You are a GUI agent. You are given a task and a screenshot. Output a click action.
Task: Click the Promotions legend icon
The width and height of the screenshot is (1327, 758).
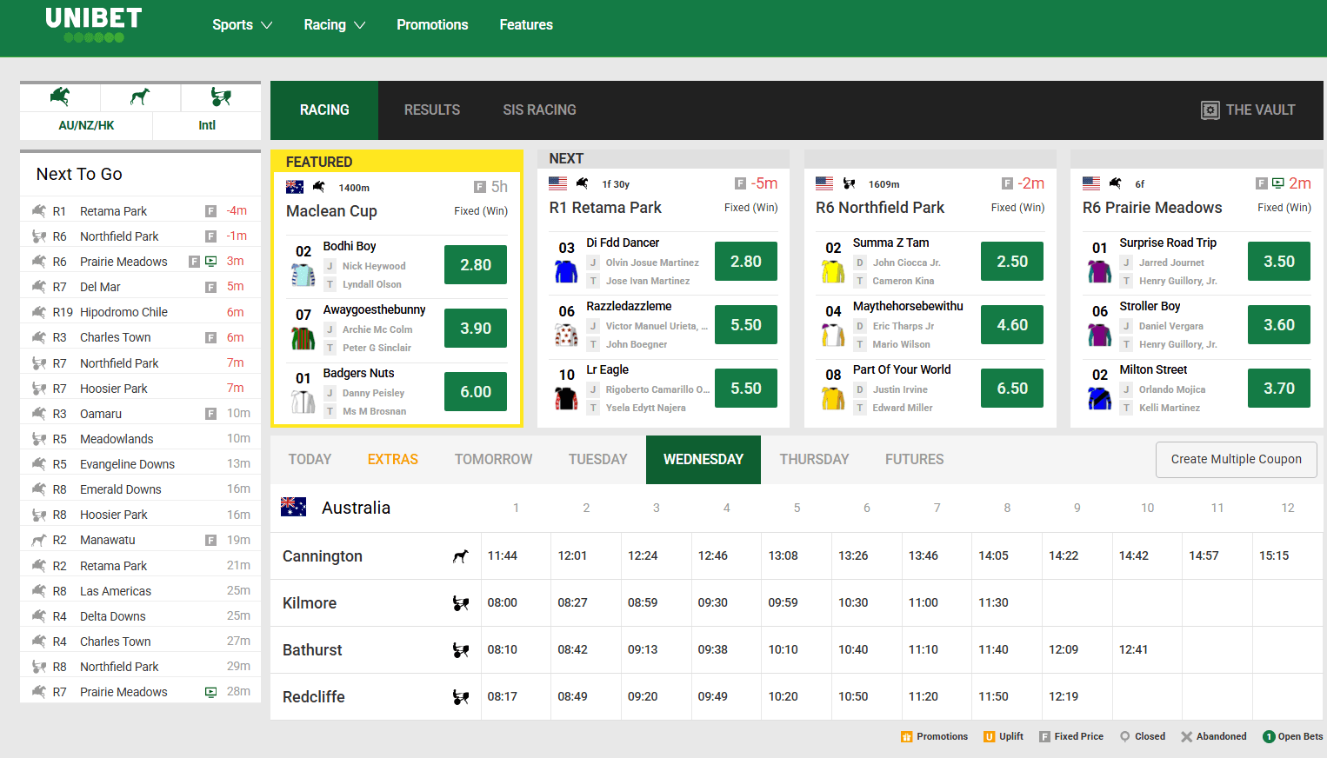(907, 736)
